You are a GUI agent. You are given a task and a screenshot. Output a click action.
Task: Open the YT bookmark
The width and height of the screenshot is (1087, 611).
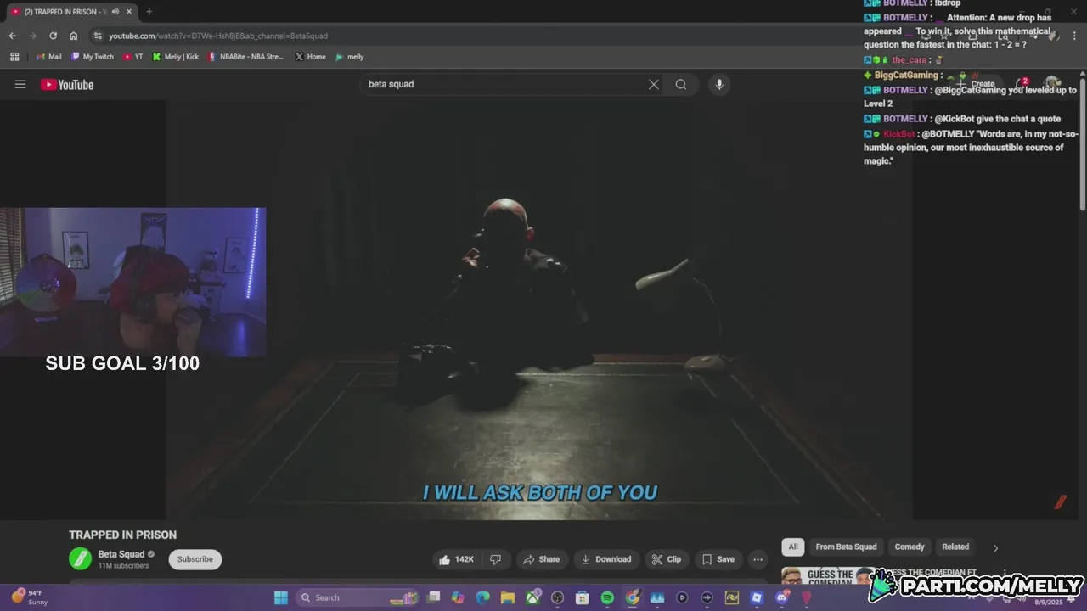(133, 57)
